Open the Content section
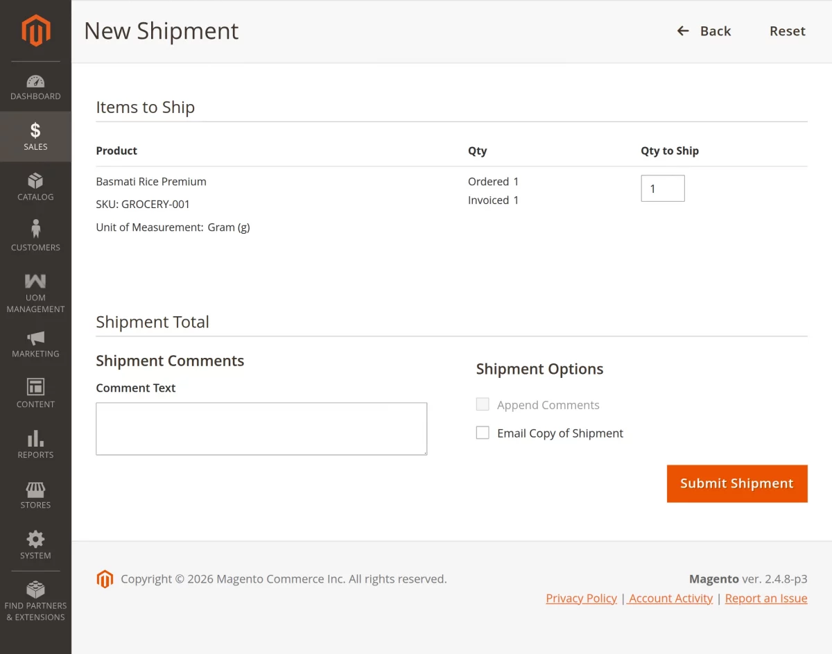832x654 pixels. [35, 394]
